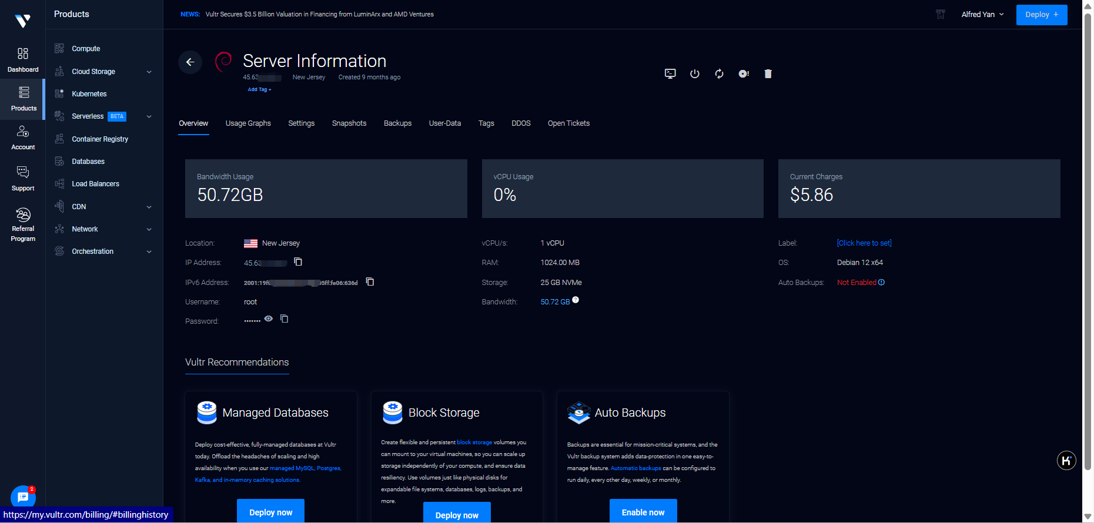This screenshot has width=1094, height=523.
Task: Copy the IPv6 address to clipboard
Action: tap(370, 282)
